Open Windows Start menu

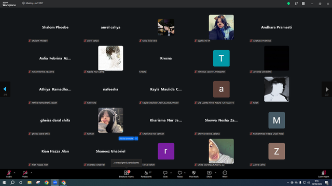pyautogui.click(x=4, y=182)
